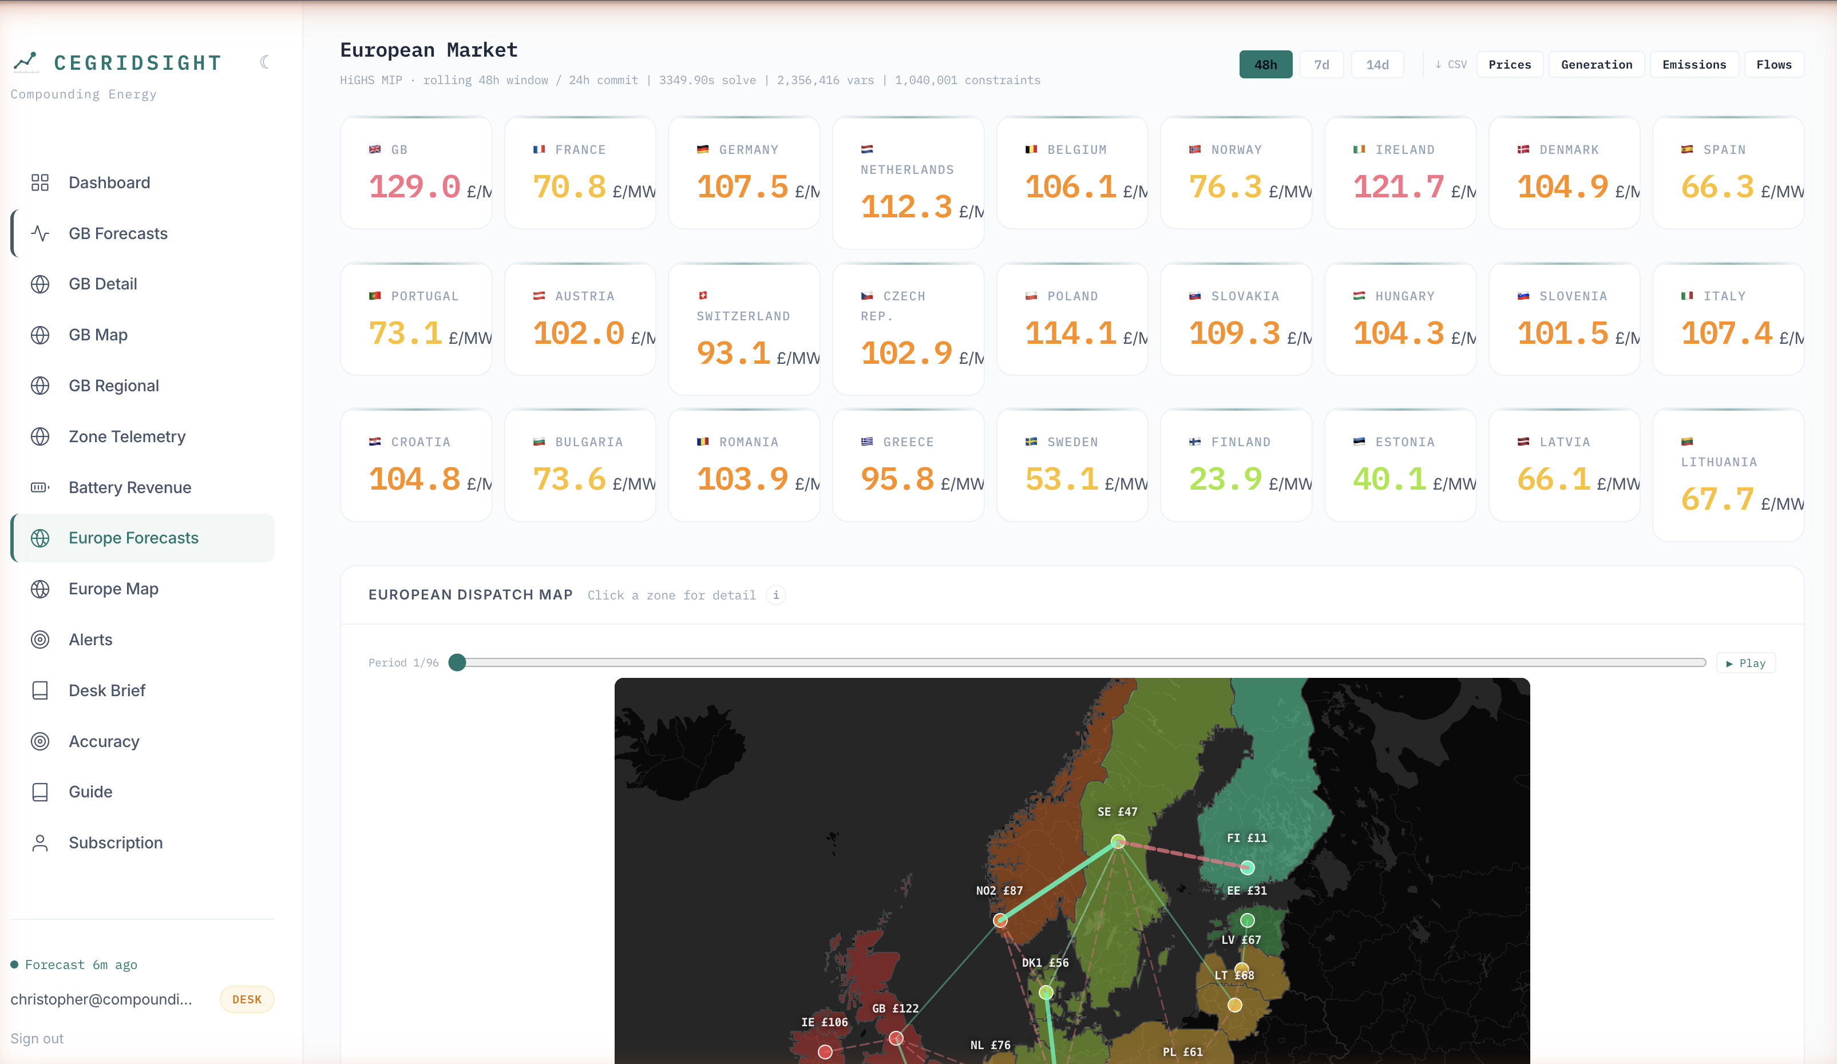Toggle dark mode moon icon
This screenshot has height=1064, width=1837.
[264, 63]
